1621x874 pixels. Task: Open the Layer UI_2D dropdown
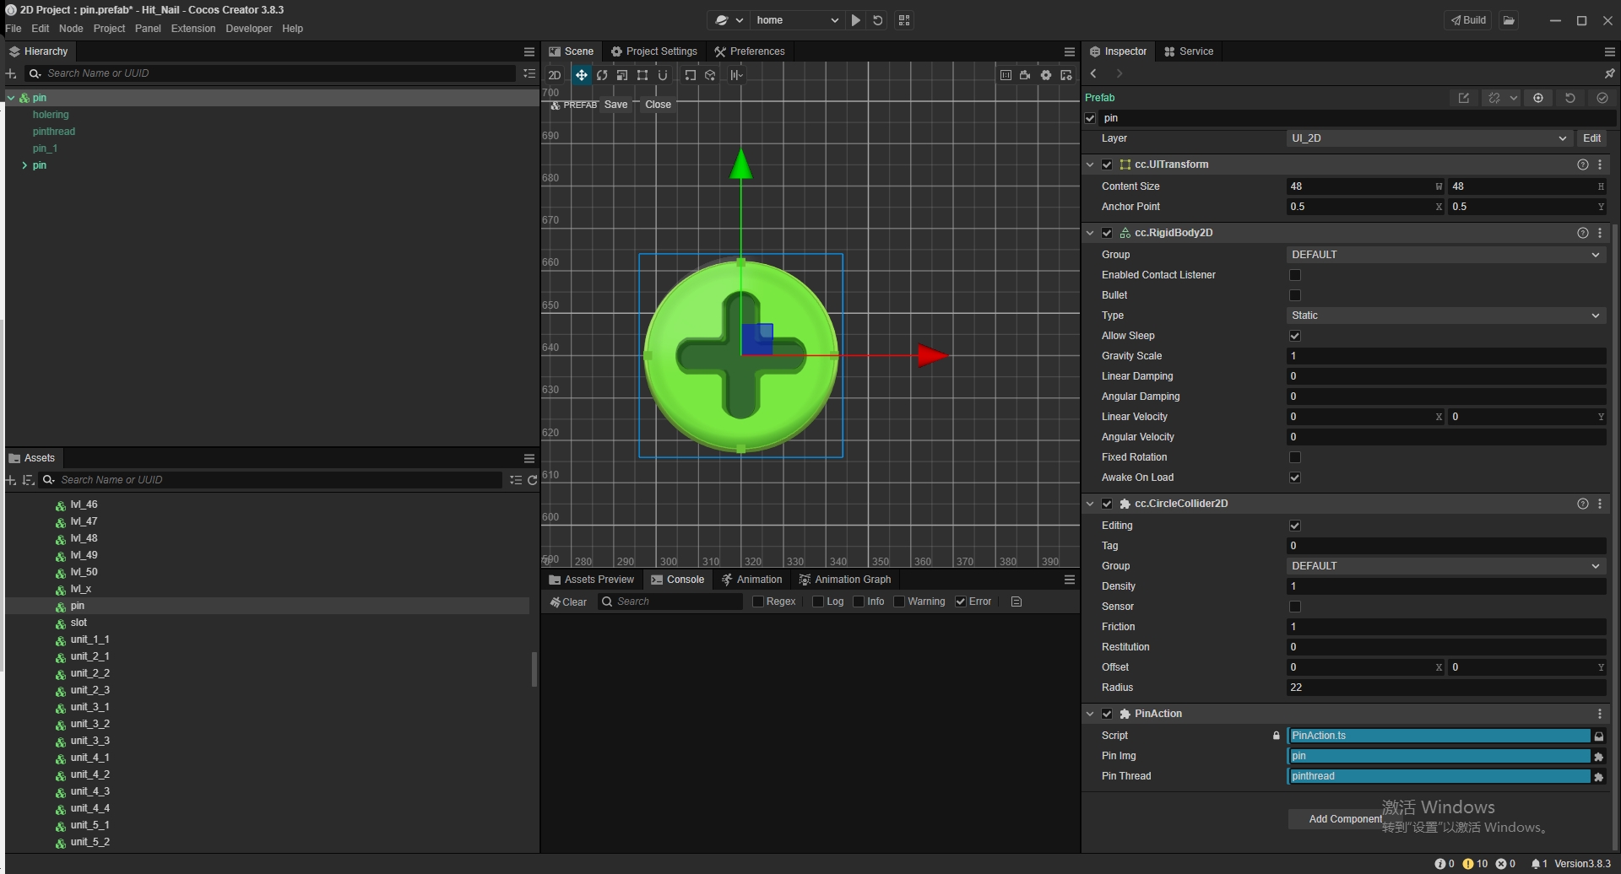click(1428, 138)
